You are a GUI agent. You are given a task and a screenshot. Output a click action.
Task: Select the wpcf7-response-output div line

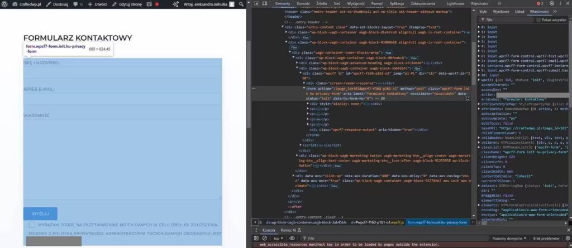pyautogui.click(x=369, y=129)
